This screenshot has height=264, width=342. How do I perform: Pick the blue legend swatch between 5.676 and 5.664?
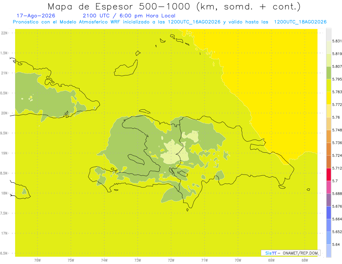[329, 212]
